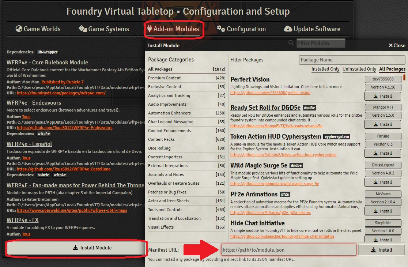
Task: Select the Premium Content category
Action: coord(186,78)
